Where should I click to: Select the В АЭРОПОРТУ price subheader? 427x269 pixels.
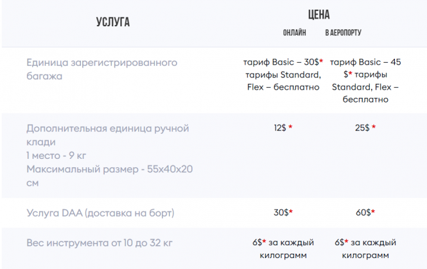click(x=352, y=33)
